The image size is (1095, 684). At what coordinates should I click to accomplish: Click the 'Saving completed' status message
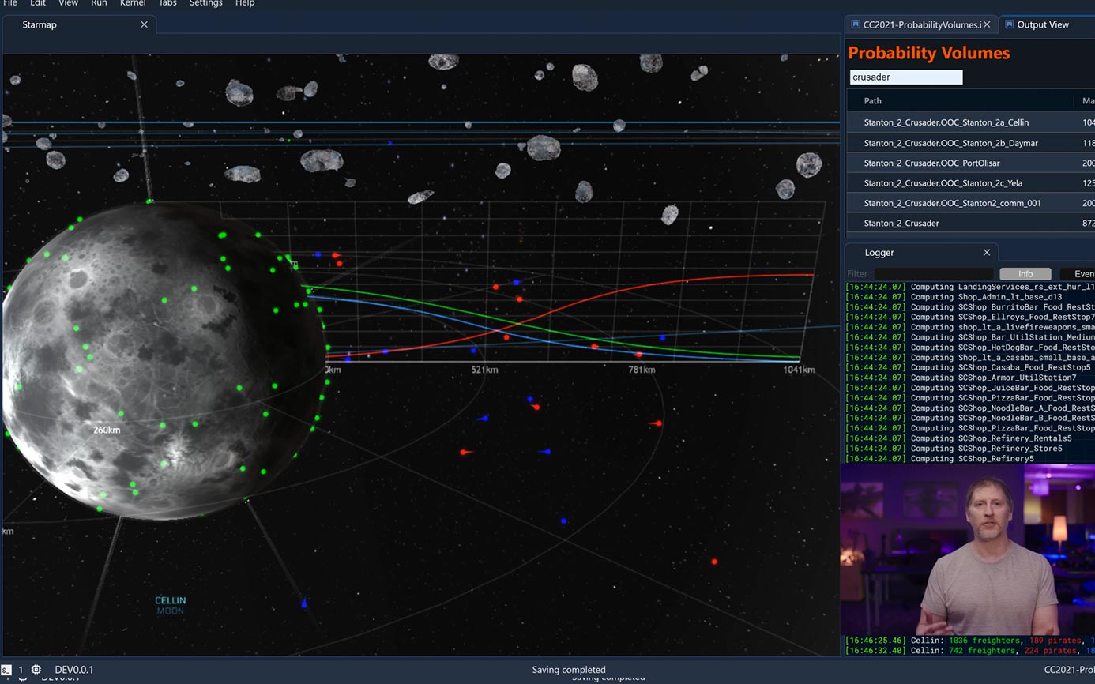569,670
